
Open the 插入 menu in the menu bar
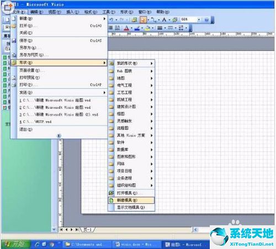coord(73,12)
